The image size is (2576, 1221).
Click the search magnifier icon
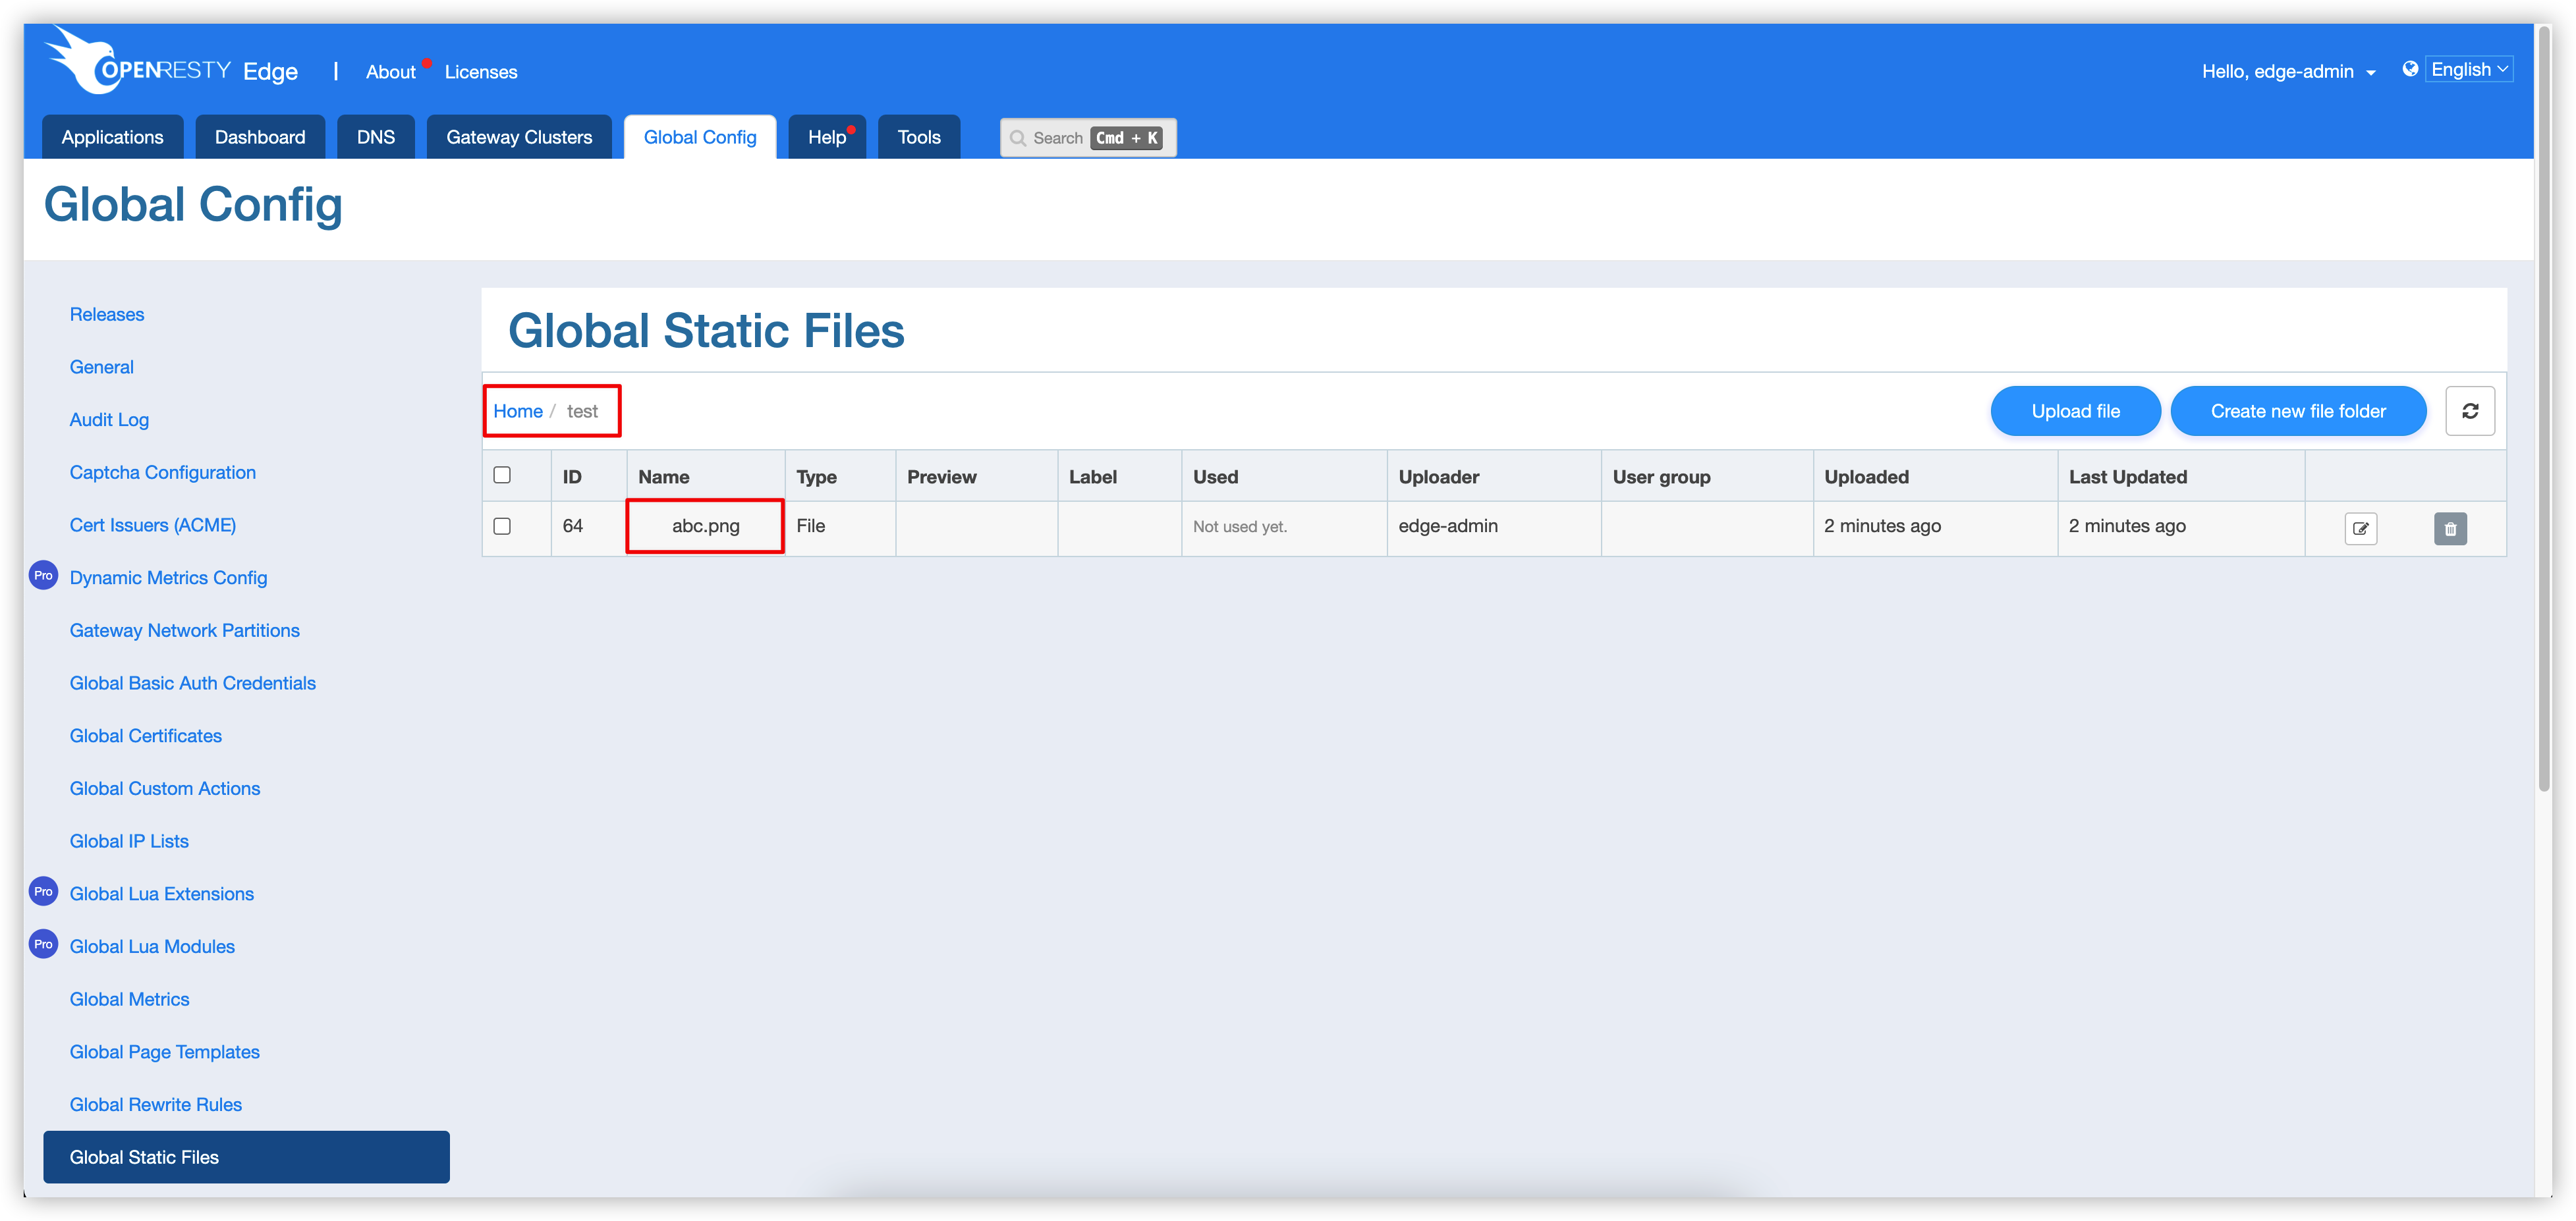point(1018,138)
